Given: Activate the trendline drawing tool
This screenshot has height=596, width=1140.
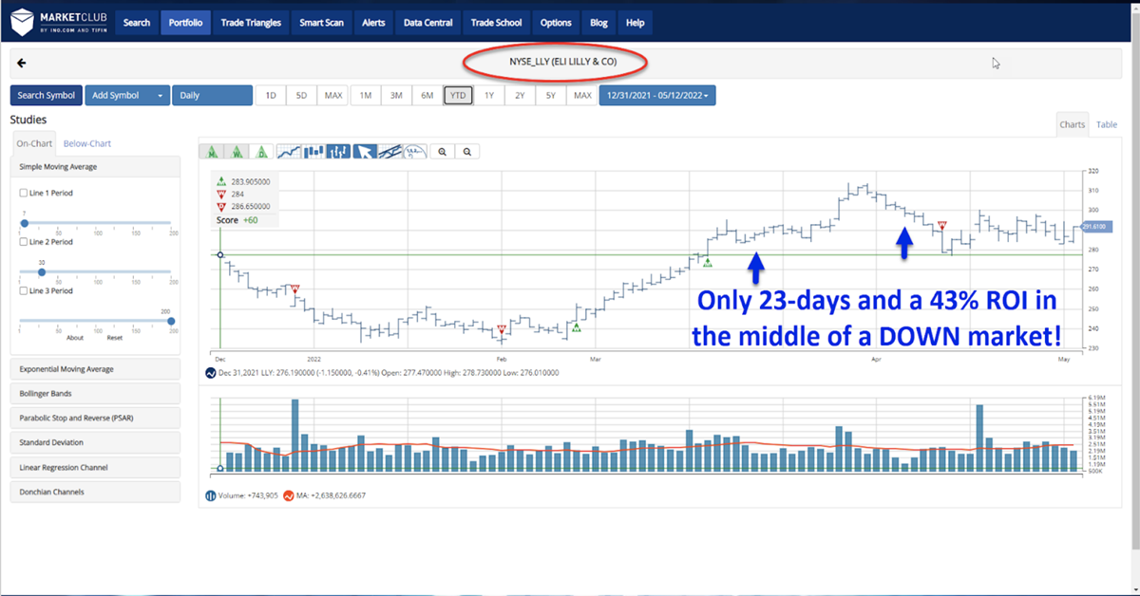Looking at the screenshot, I should click(389, 151).
